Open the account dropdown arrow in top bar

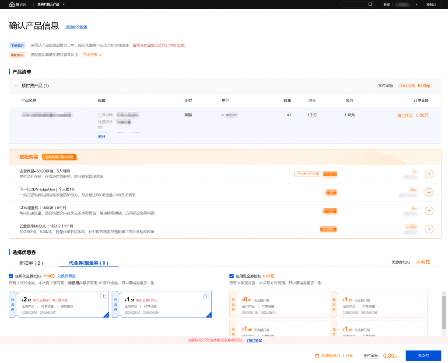coord(416,4)
